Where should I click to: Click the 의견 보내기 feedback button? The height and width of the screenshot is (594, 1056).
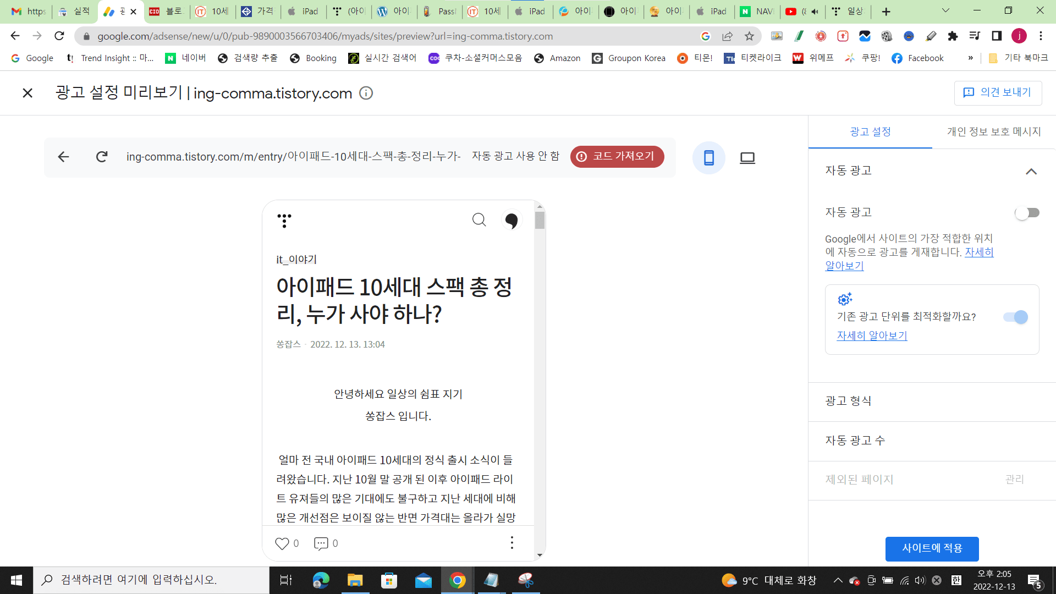tap(998, 92)
